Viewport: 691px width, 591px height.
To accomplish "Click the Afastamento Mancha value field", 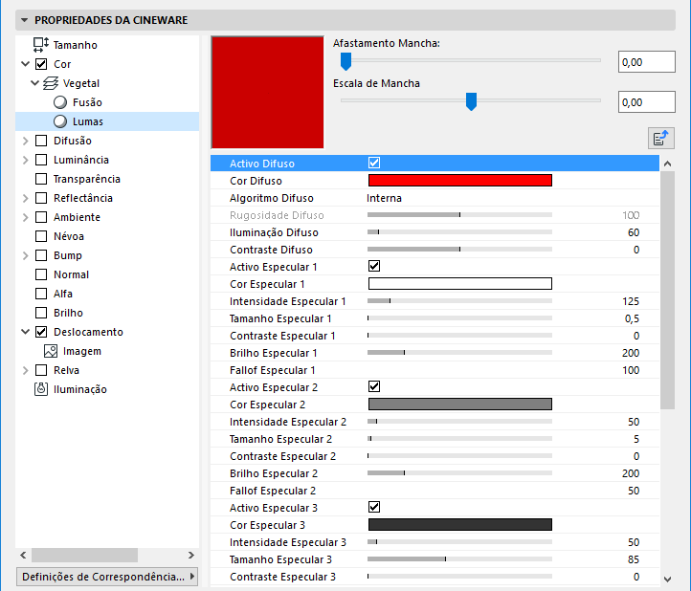I will point(646,61).
